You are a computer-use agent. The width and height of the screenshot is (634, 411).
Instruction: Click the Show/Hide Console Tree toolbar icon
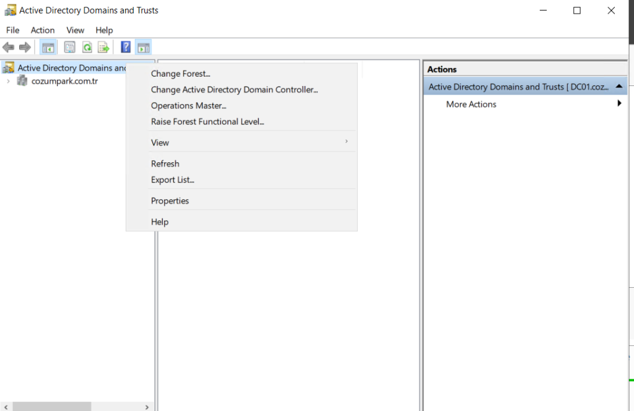tap(48, 48)
